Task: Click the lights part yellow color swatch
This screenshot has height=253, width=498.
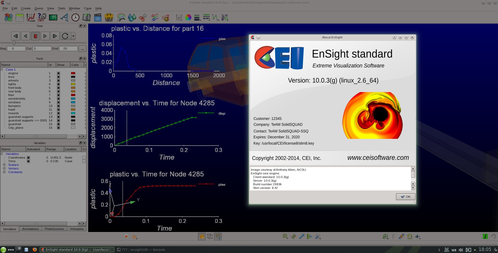Action: (x=73, y=84)
